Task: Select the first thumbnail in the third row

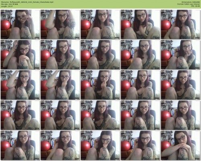Action: pos(20,85)
